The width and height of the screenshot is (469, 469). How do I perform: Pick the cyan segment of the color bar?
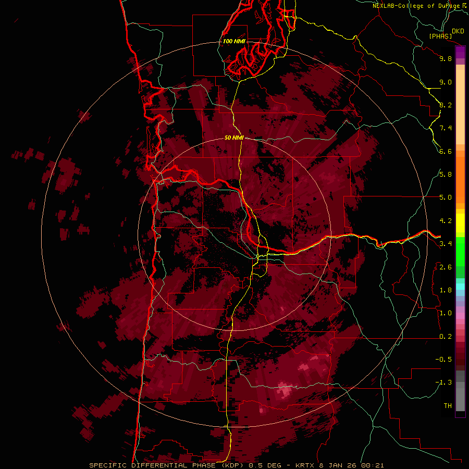click(x=460, y=286)
